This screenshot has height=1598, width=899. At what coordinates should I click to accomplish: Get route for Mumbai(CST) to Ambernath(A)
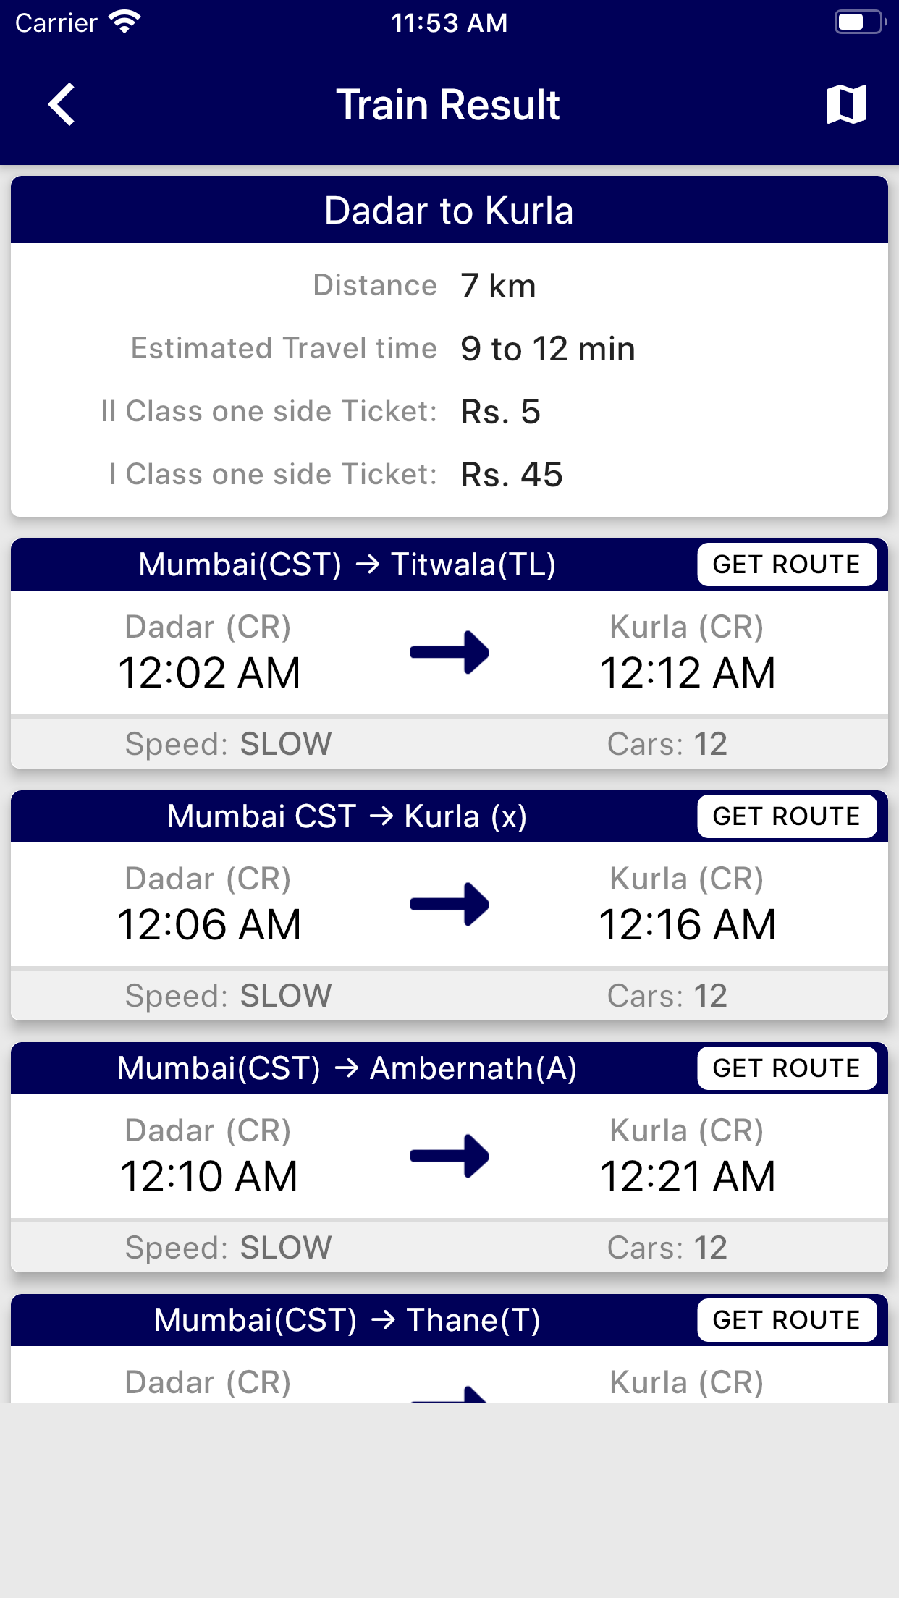tap(786, 1068)
